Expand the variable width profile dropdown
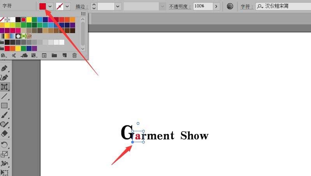311x176 pixels. [162, 6]
